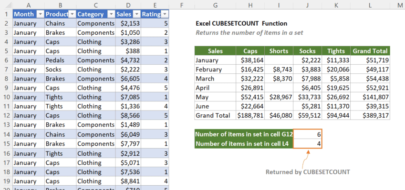The width and height of the screenshot is (405, 190).
Task: Select the Sales pivot corner header cell
Action: click(215, 51)
